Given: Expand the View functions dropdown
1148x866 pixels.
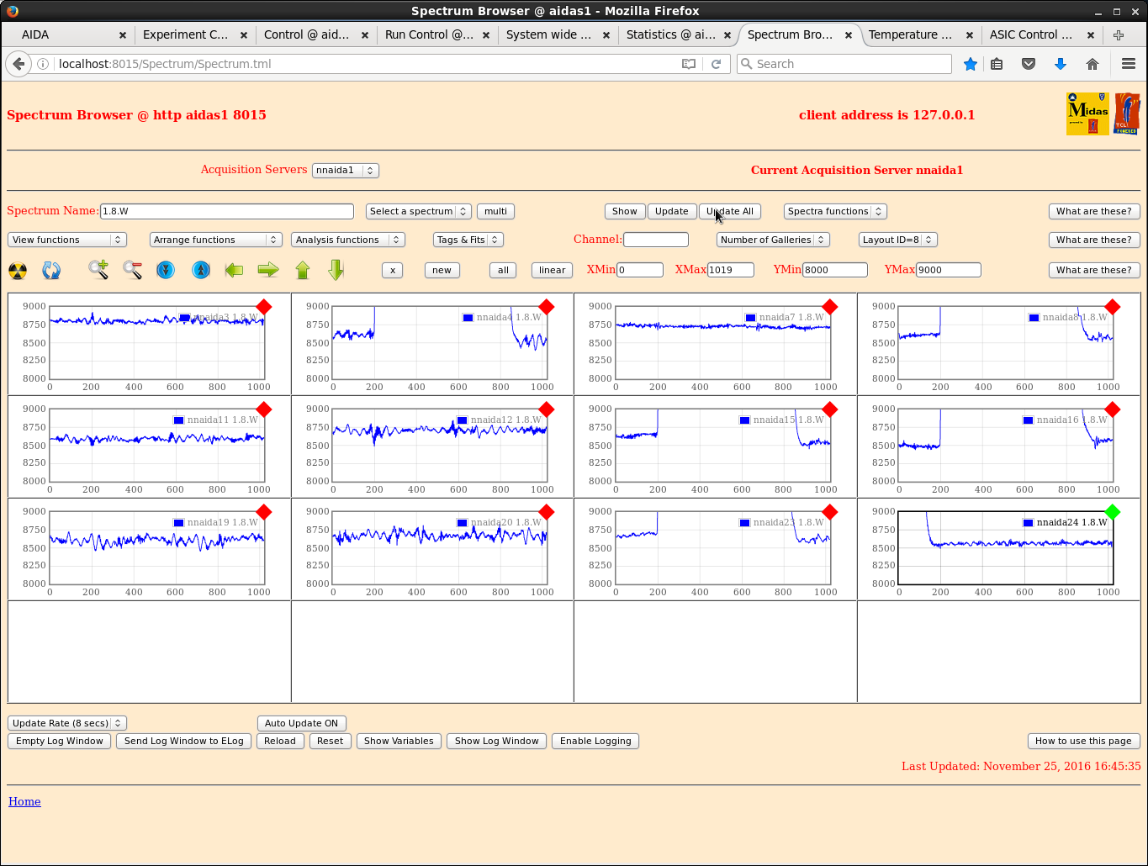Looking at the screenshot, I should (x=67, y=240).
